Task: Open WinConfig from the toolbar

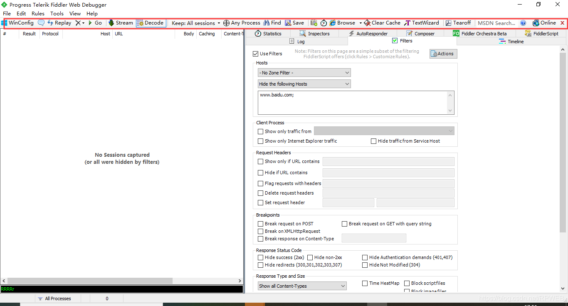Action: point(17,23)
